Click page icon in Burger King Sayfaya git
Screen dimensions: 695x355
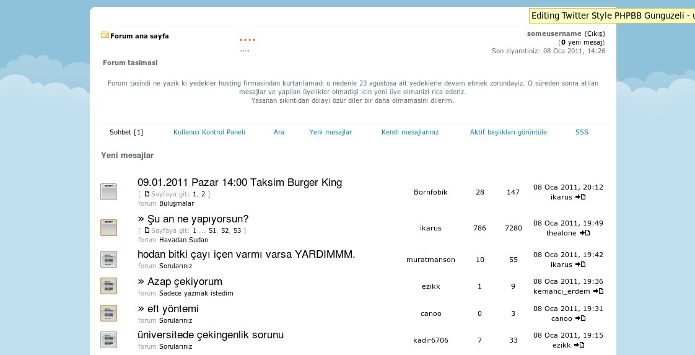147,194
